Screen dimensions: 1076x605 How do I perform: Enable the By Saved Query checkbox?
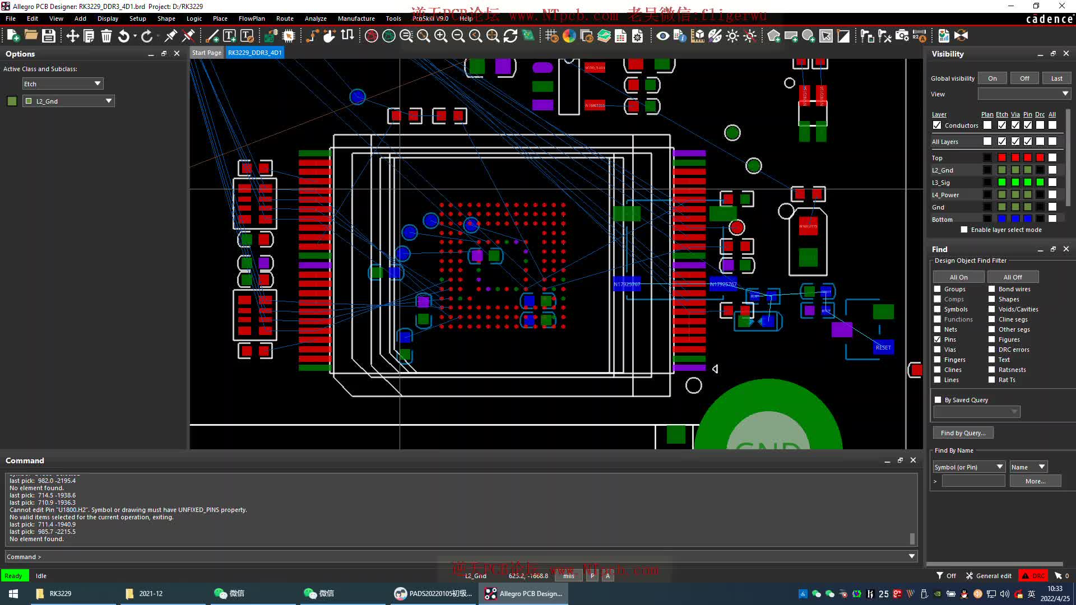[938, 400]
